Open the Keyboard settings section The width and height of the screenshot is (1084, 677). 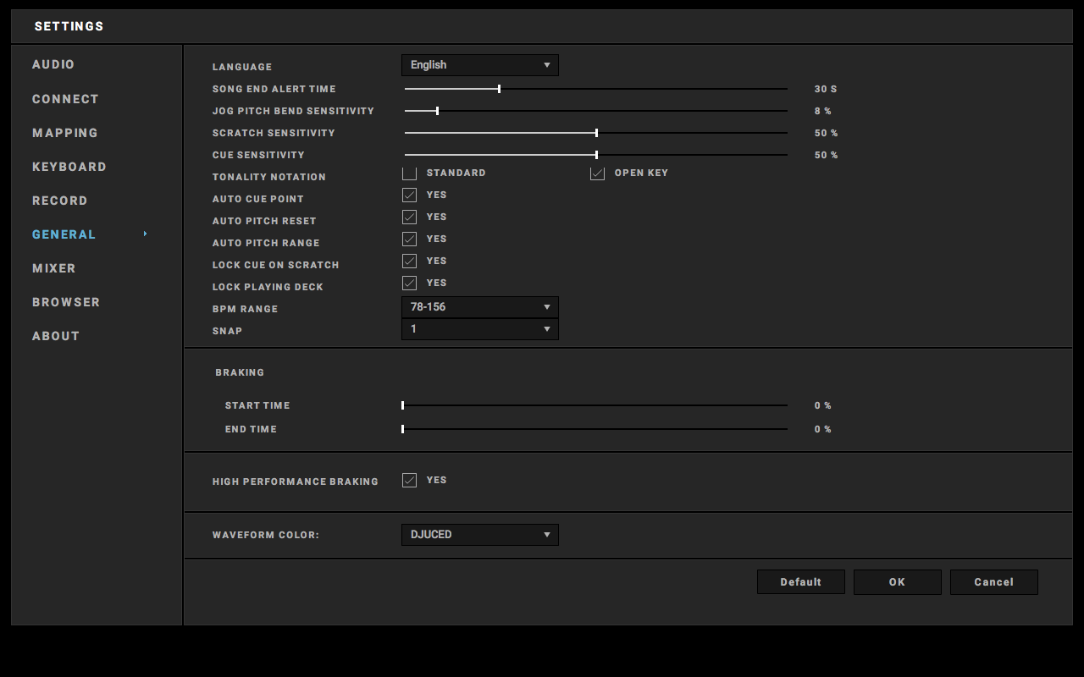[x=69, y=167]
